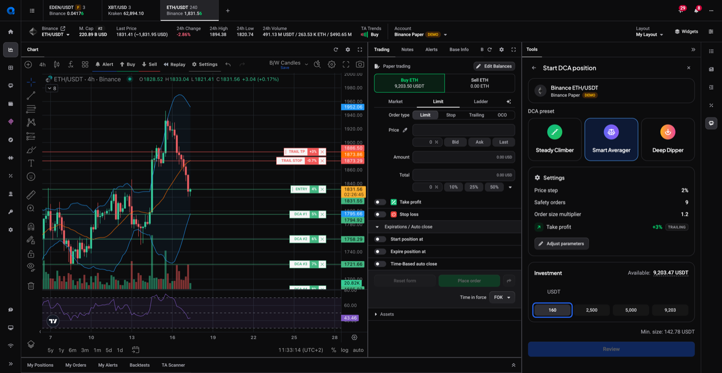722x373 pixels.
Task: Turn on Start position at
Action: click(380, 239)
